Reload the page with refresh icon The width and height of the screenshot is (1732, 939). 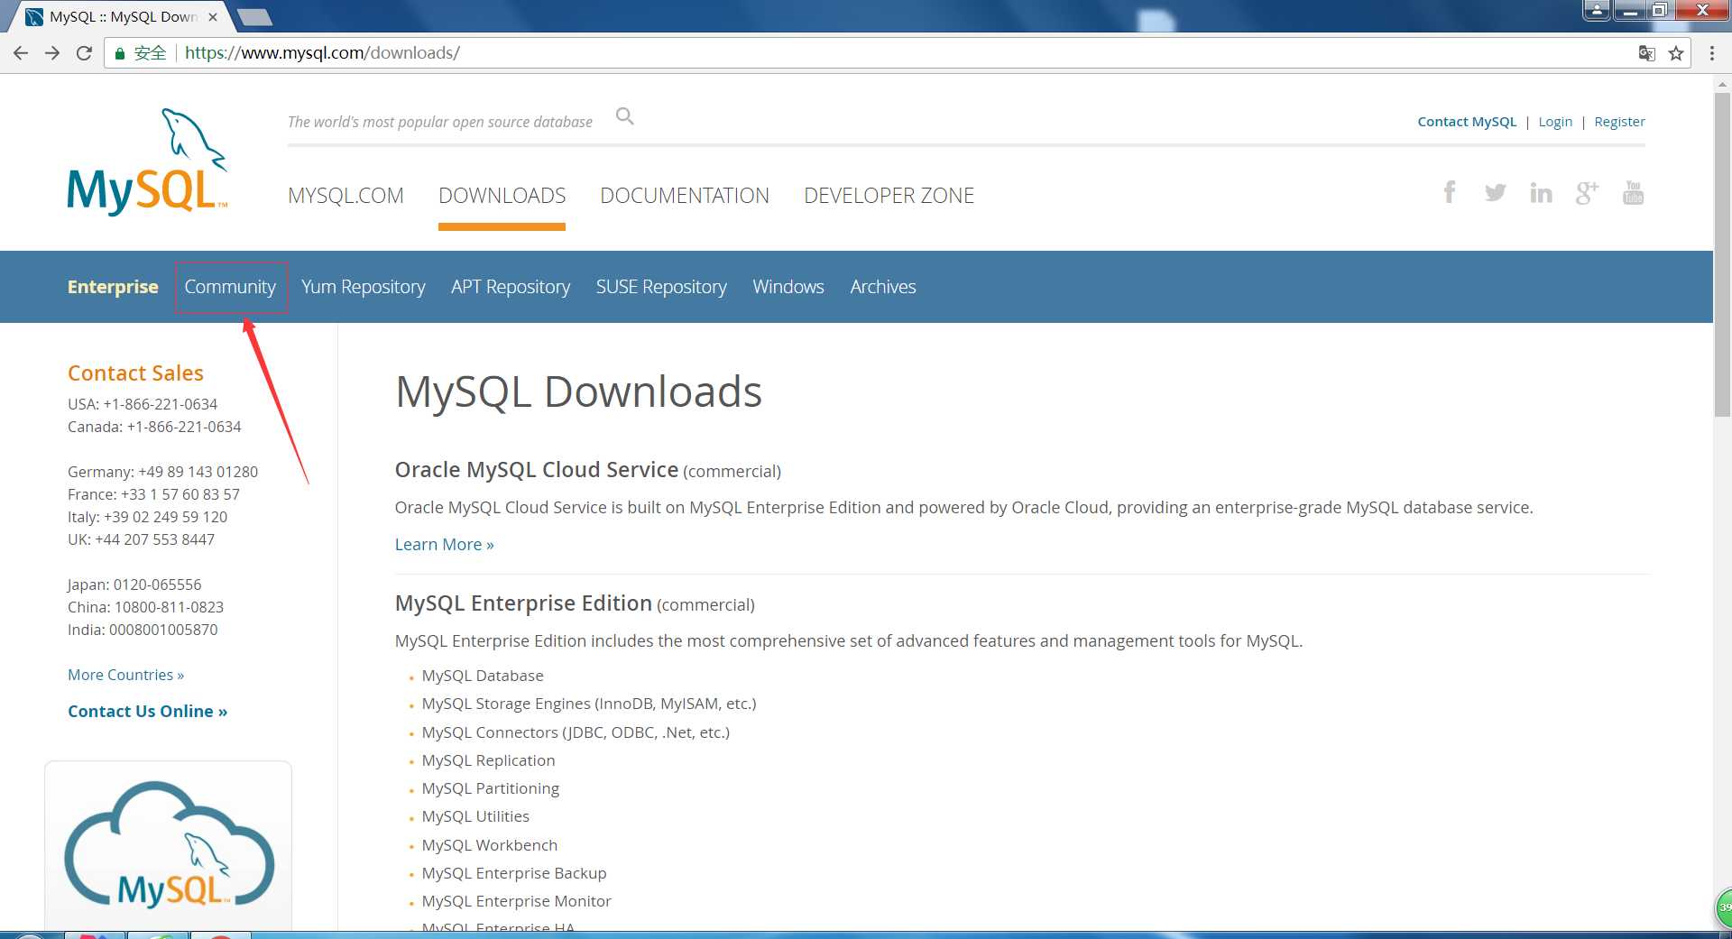84,53
